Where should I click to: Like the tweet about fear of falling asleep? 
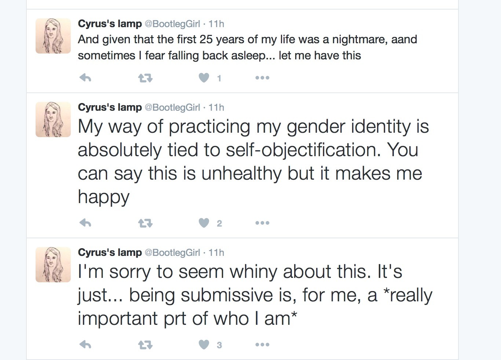click(204, 78)
